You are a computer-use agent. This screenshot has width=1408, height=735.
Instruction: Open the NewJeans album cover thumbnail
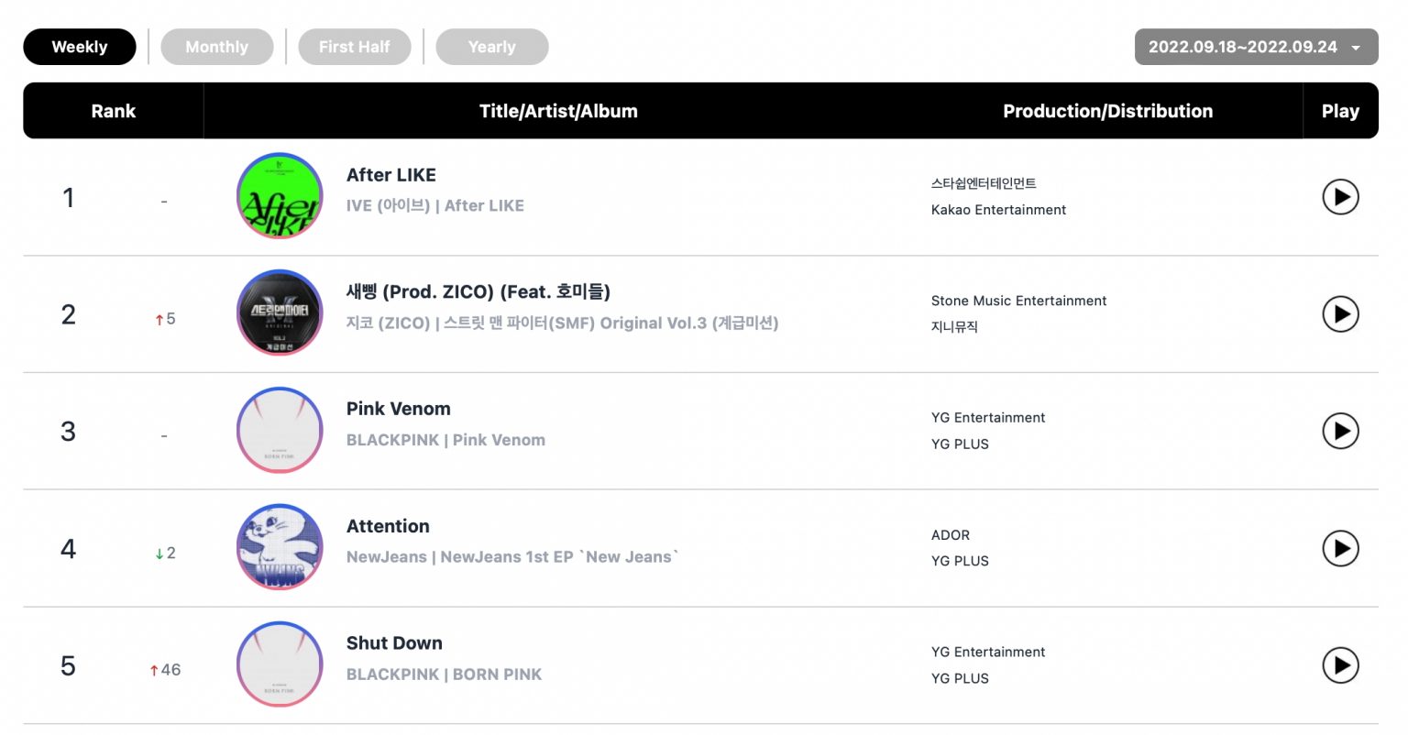[280, 547]
